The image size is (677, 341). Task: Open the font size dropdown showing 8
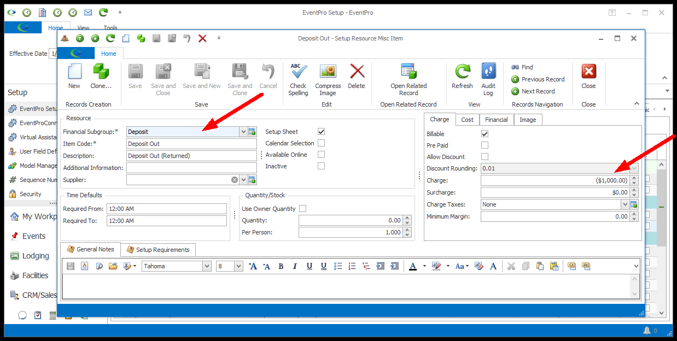point(238,266)
